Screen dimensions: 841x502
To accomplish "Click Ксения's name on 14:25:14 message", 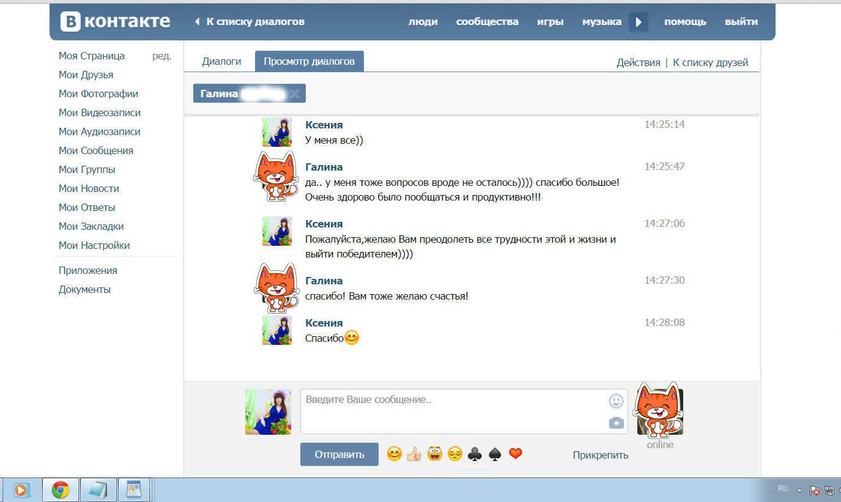I will click(x=324, y=125).
